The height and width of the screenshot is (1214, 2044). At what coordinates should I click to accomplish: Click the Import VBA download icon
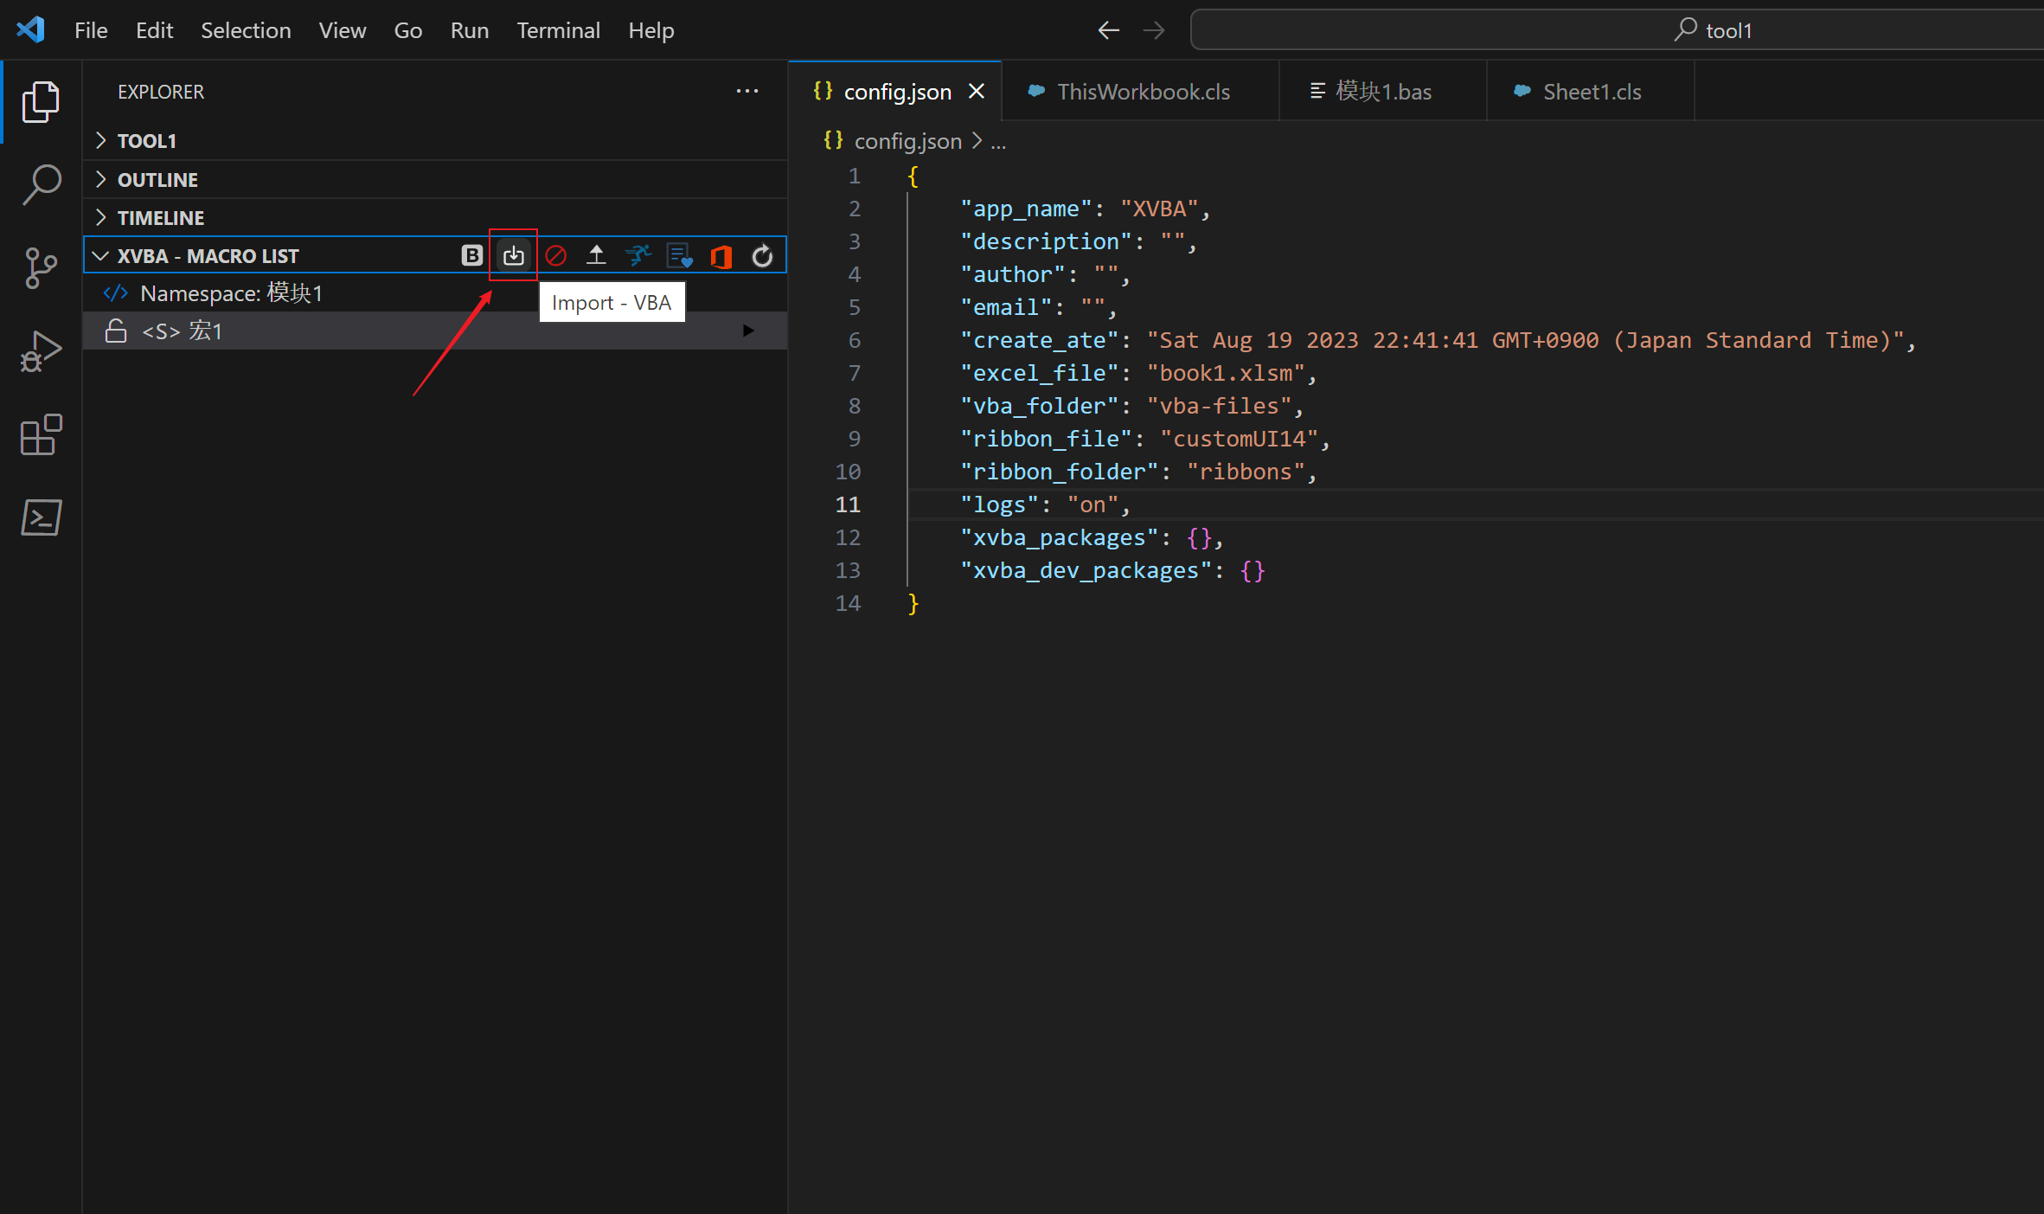click(514, 255)
